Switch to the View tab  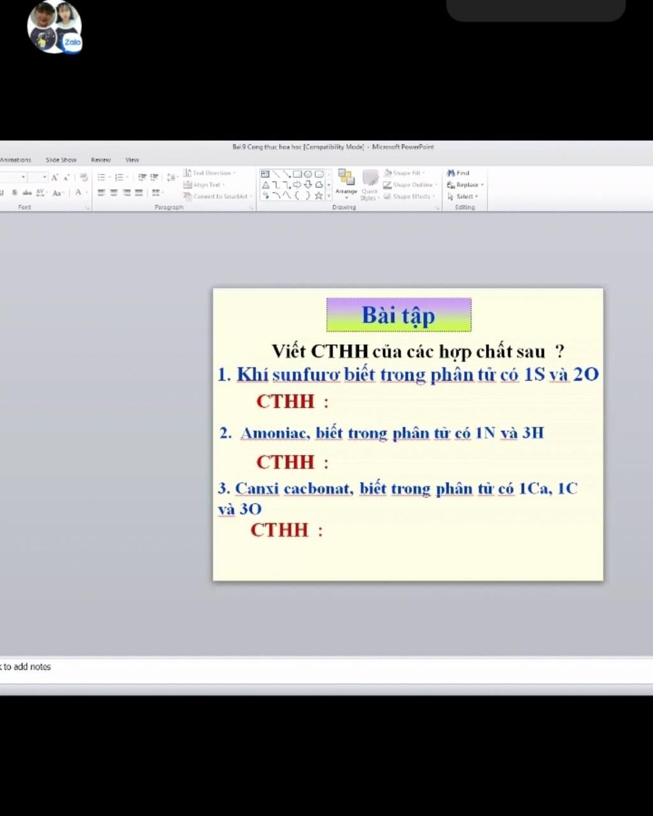tap(132, 160)
